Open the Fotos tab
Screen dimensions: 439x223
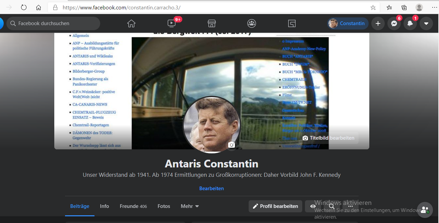[x=164, y=206]
